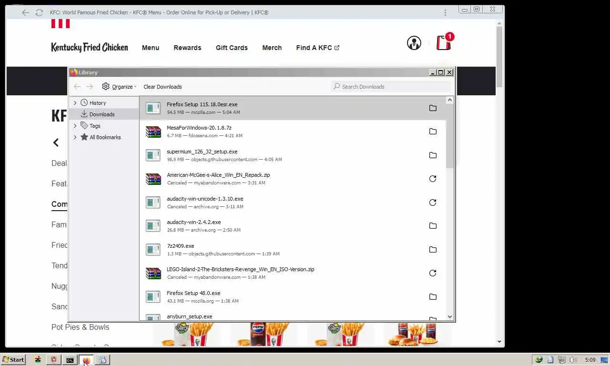Viewport: 610px width, 366px height.
Task: Click the taskbar clock showing 5:09
Action: click(590, 360)
